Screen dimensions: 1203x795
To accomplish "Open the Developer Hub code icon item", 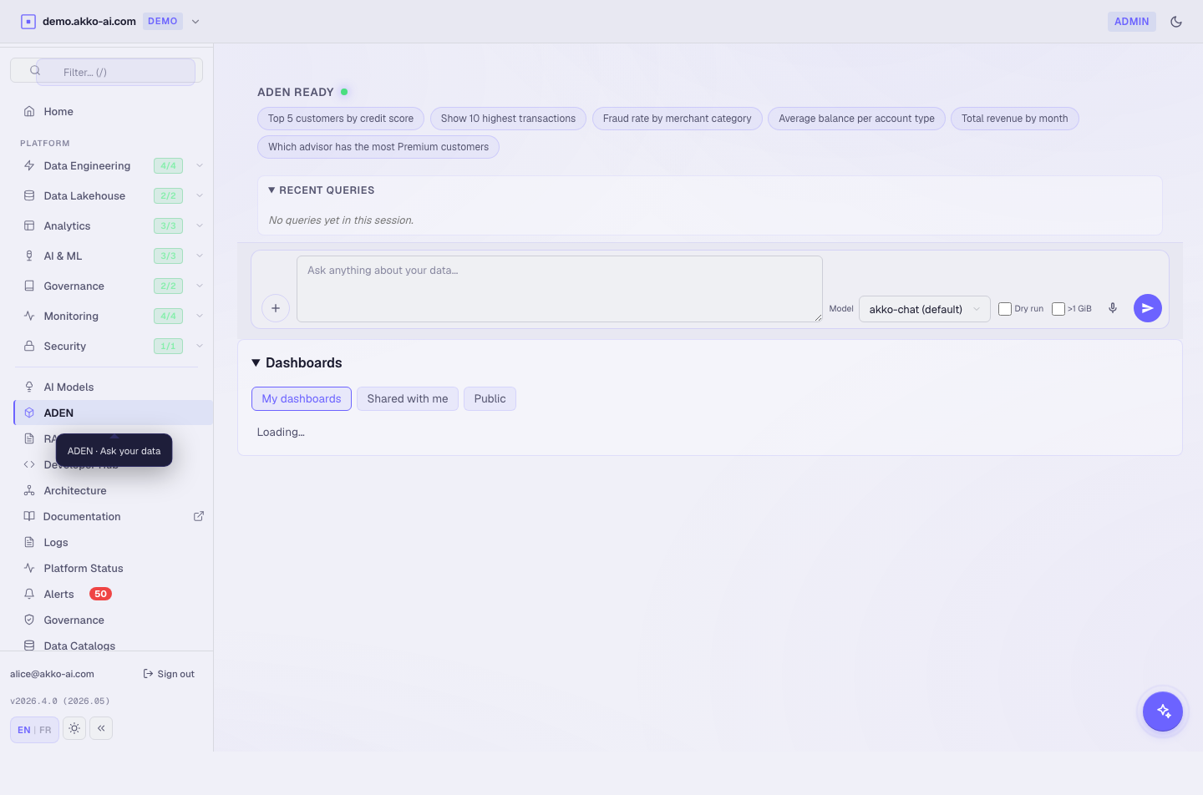I will point(29,464).
